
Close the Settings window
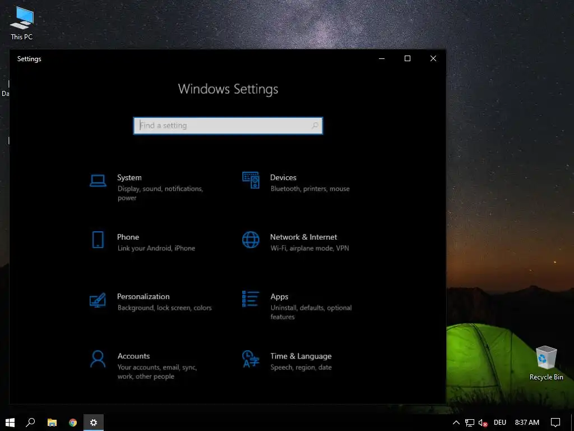click(x=433, y=58)
